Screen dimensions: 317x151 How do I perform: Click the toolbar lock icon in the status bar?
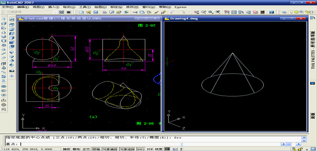tap(301, 149)
